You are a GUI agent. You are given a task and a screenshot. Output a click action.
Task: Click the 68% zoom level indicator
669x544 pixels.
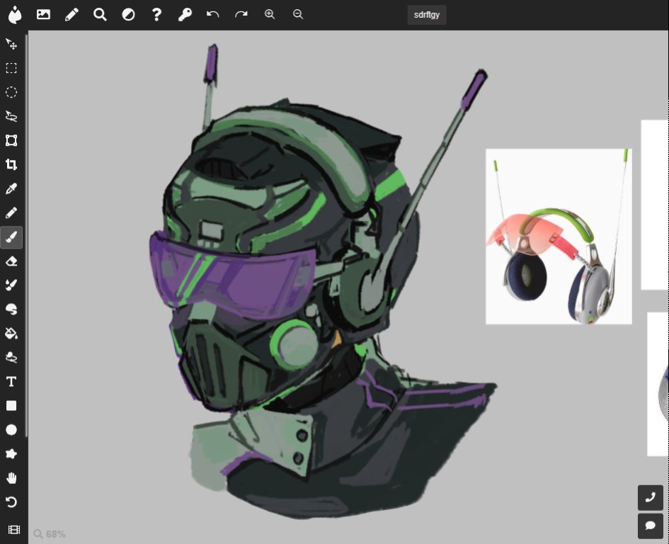pos(50,534)
